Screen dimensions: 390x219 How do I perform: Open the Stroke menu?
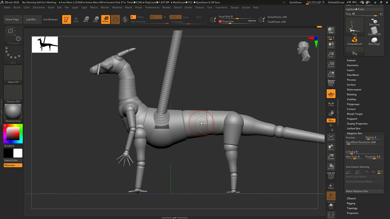[x=188, y=7]
